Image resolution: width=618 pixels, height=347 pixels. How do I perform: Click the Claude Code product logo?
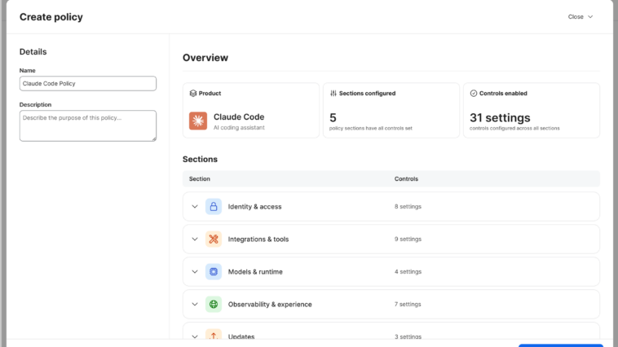[x=198, y=121]
